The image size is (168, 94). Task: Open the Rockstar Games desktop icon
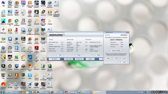click(3, 68)
